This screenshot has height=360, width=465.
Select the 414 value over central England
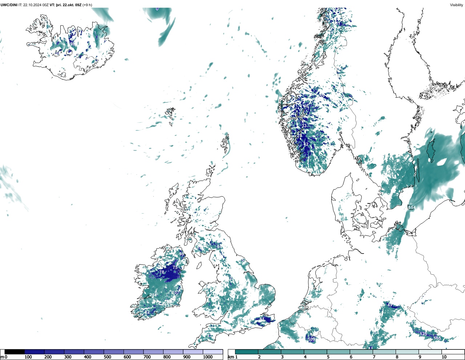pyautogui.click(x=231, y=300)
